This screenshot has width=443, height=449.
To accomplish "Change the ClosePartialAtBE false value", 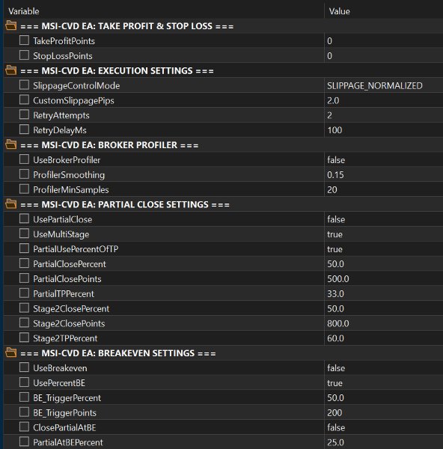I will point(336,428).
